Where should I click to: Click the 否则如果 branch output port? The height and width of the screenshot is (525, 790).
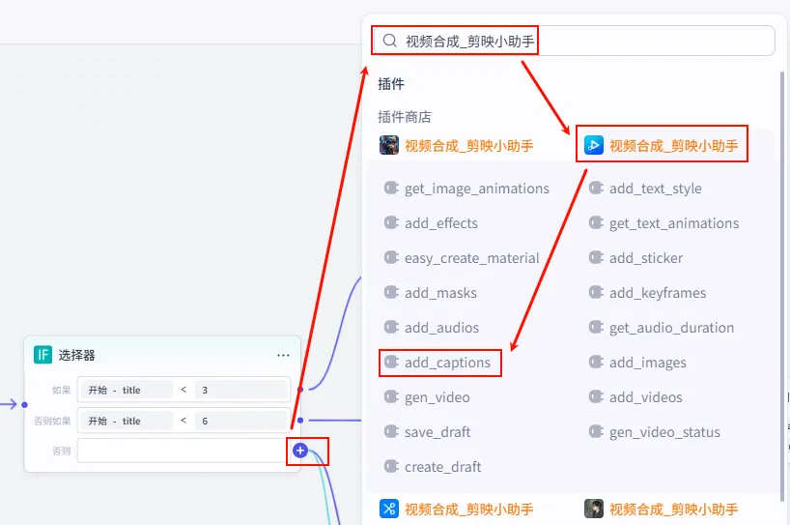300,421
